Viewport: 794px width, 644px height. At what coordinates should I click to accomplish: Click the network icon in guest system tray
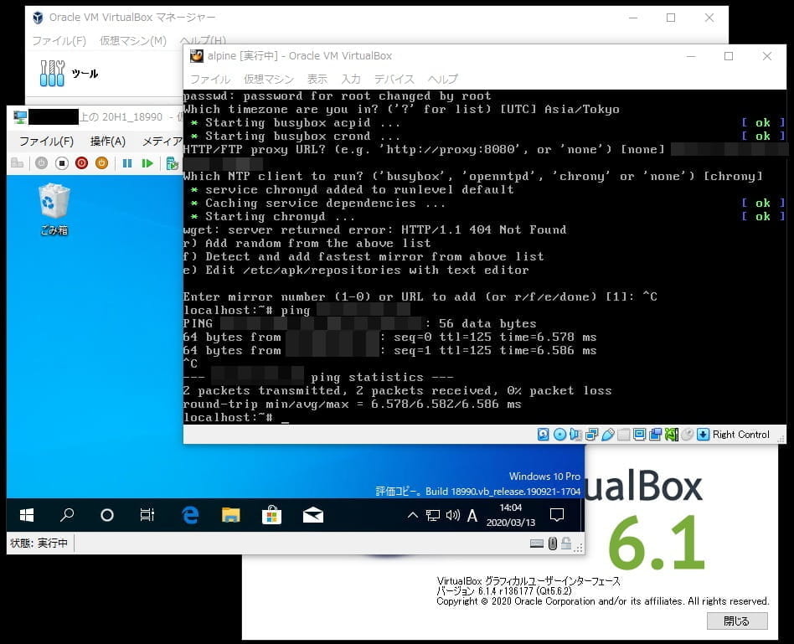tap(432, 515)
